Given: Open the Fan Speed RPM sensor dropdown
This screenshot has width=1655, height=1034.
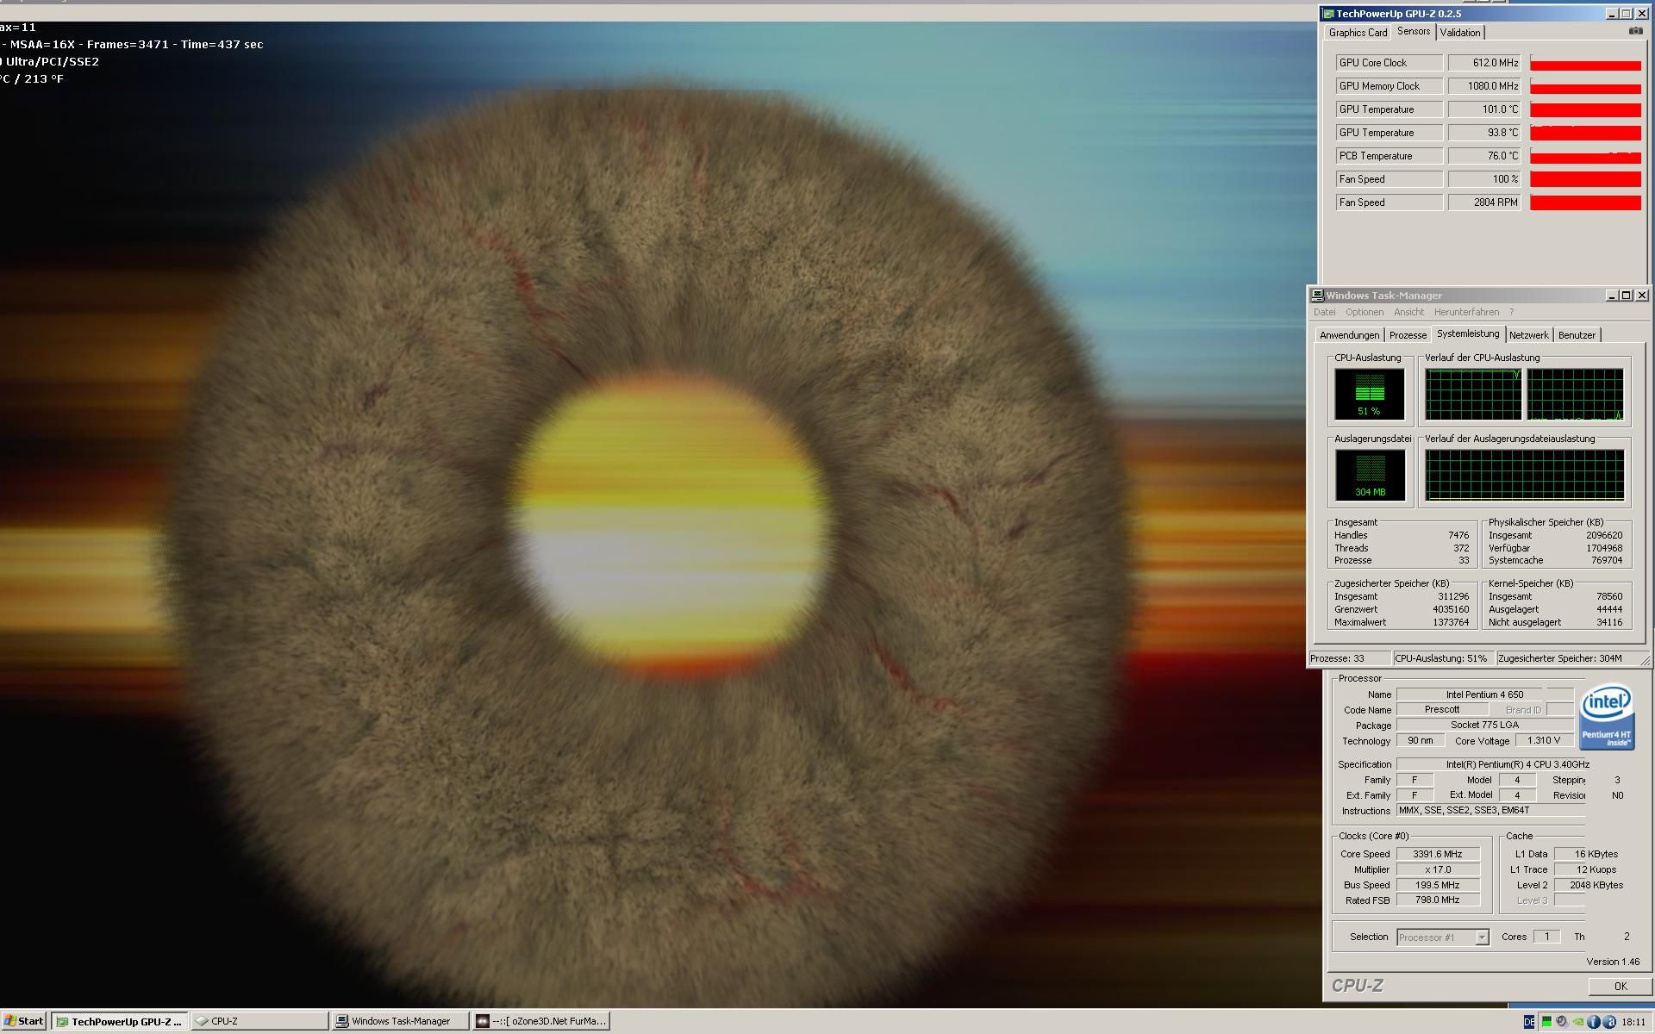Looking at the screenshot, I should tap(1390, 202).
